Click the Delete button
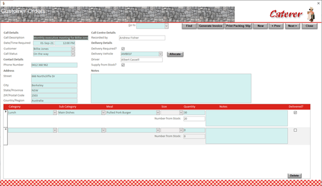This screenshot has height=186, width=322. [x=294, y=176]
